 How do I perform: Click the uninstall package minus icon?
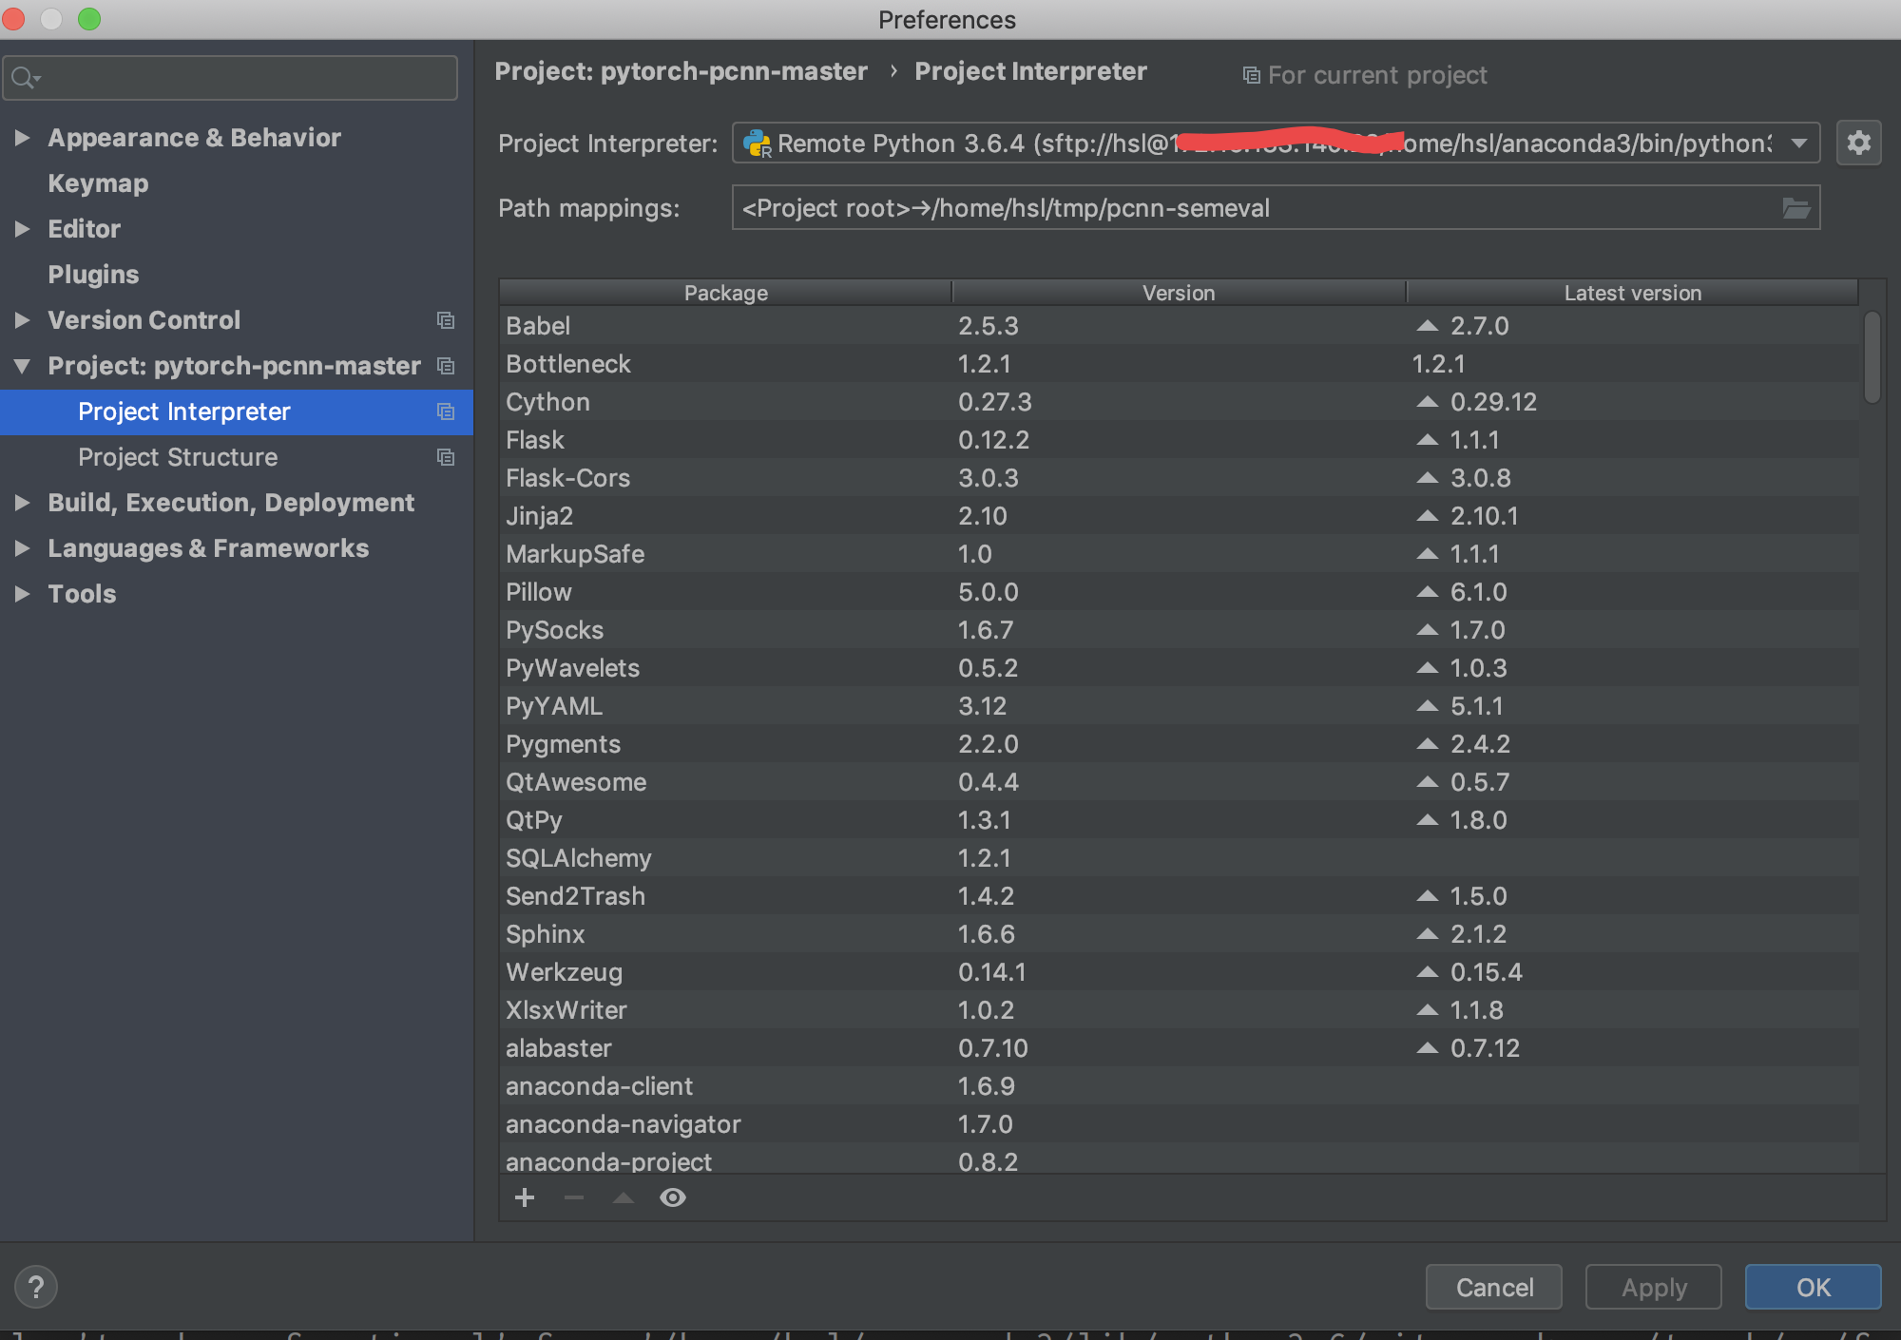574,1197
